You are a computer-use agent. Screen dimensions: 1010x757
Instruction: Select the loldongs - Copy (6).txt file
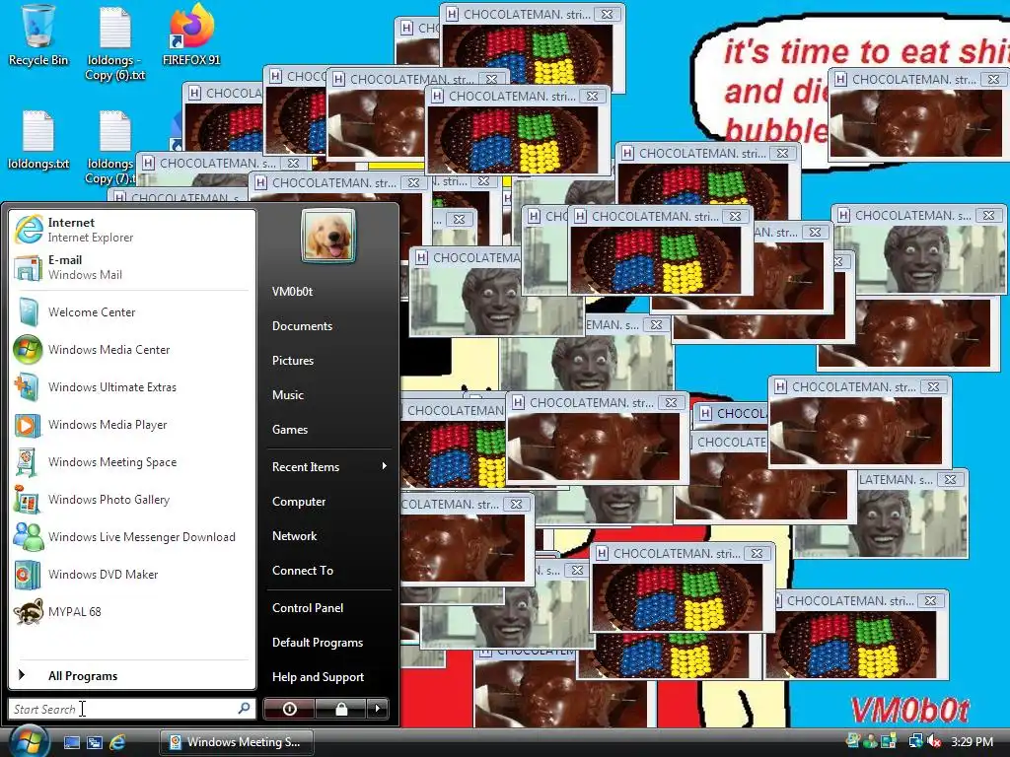(x=115, y=43)
